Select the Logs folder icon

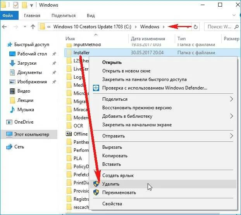(69, 77)
